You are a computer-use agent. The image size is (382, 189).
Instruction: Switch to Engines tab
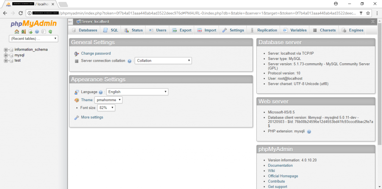(352, 31)
